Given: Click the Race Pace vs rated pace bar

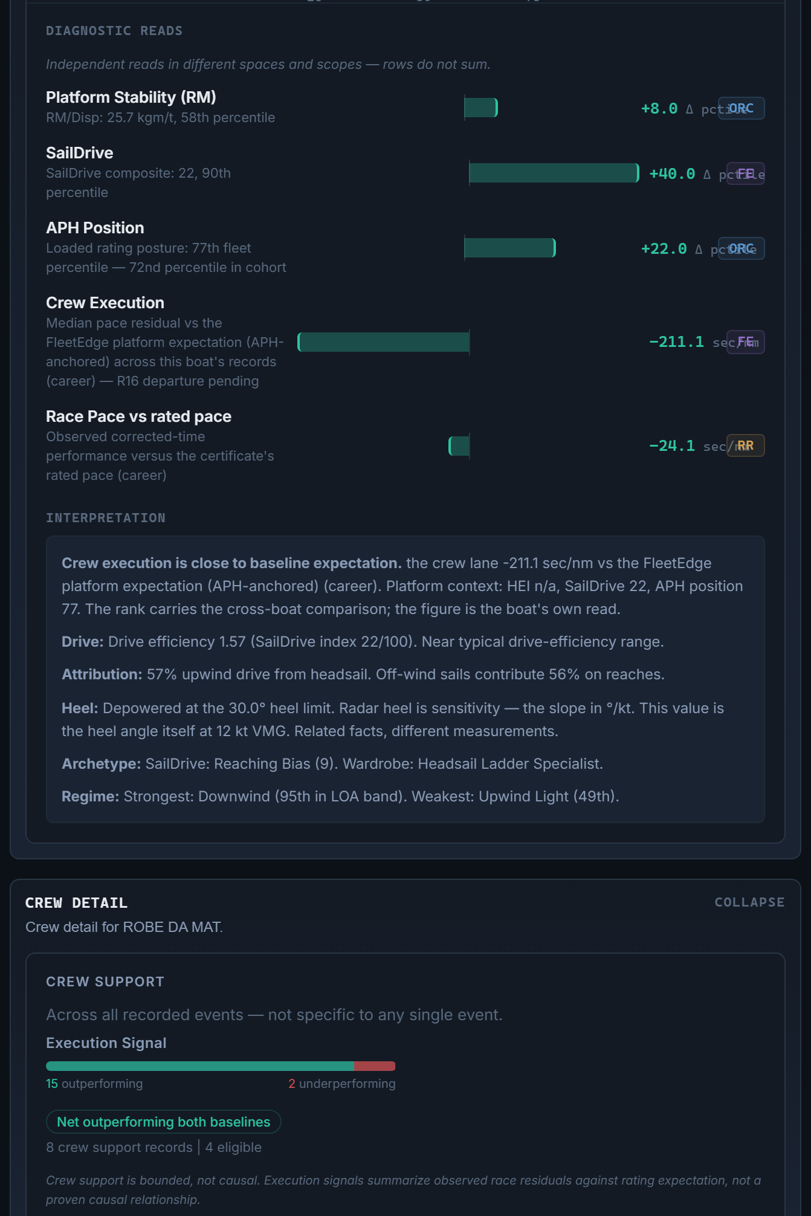Looking at the screenshot, I should point(459,446).
